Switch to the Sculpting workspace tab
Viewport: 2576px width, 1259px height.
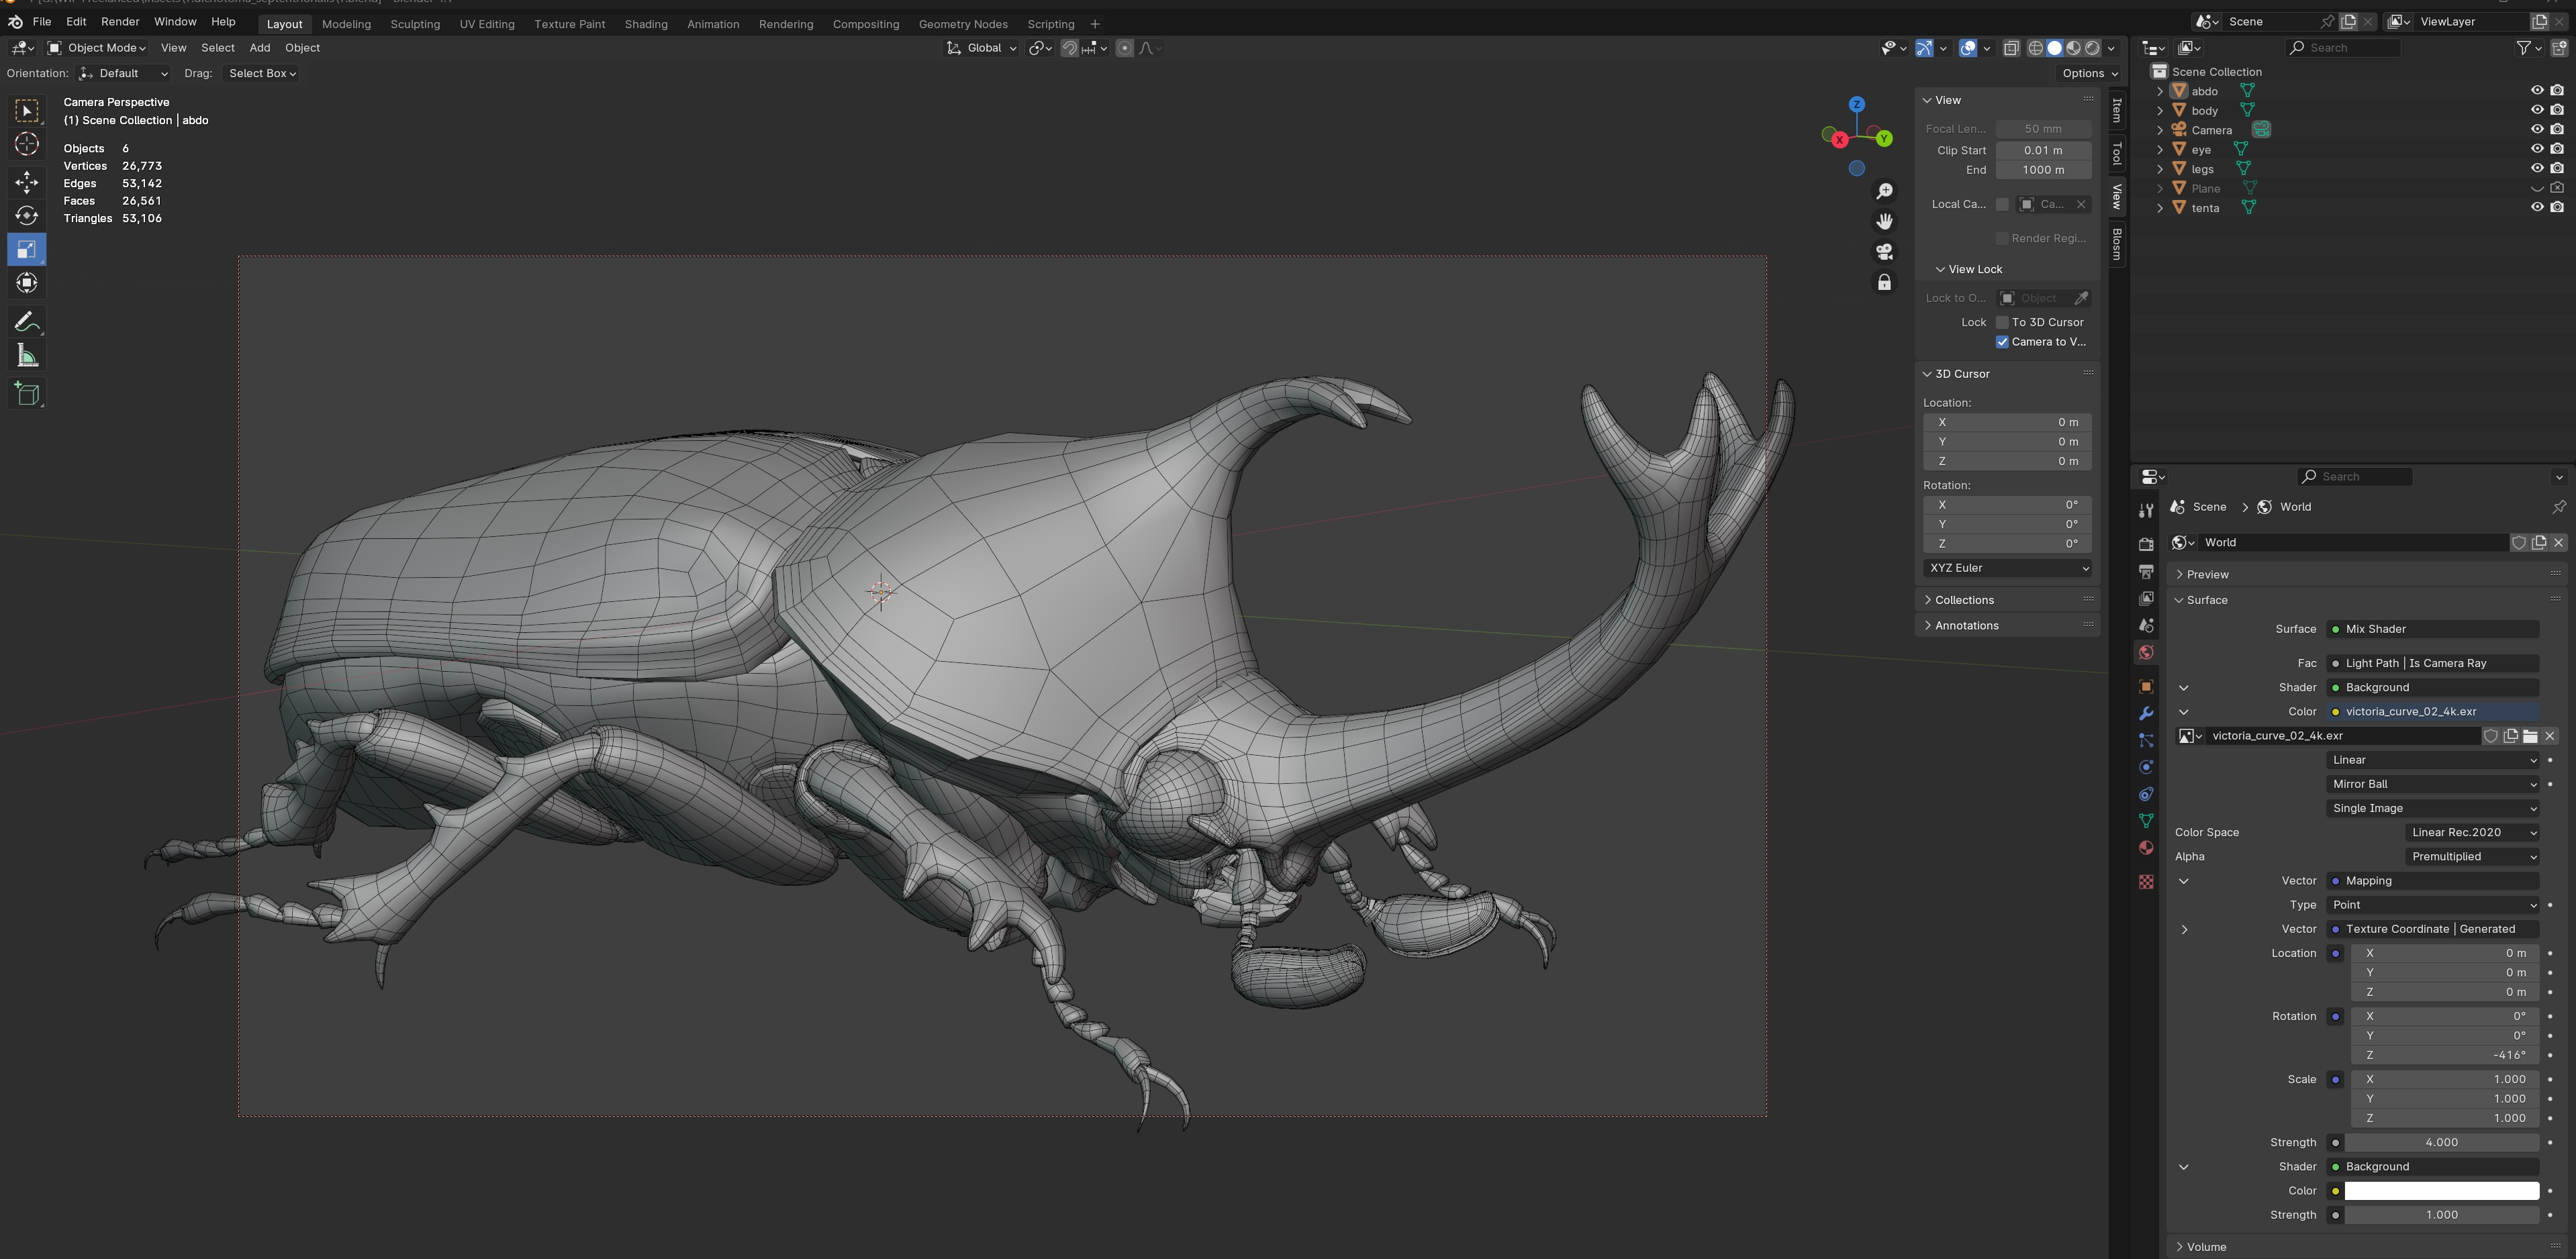tap(414, 24)
